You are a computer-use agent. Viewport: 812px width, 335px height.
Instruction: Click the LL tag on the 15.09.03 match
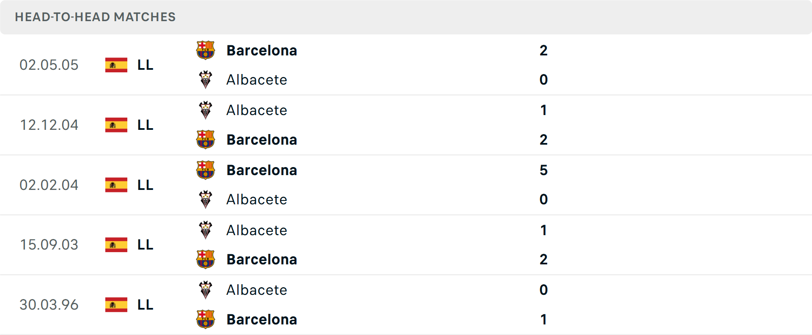(144, 245)
